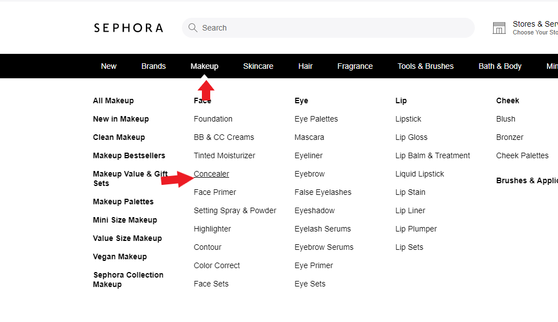
Task: Open Eyeliner category
Action: tap(308, 155)
